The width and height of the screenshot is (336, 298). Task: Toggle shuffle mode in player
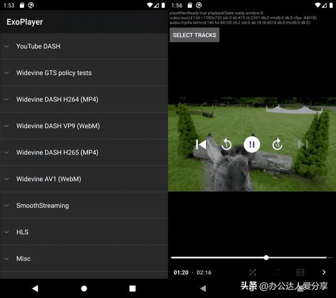[253, 272]
